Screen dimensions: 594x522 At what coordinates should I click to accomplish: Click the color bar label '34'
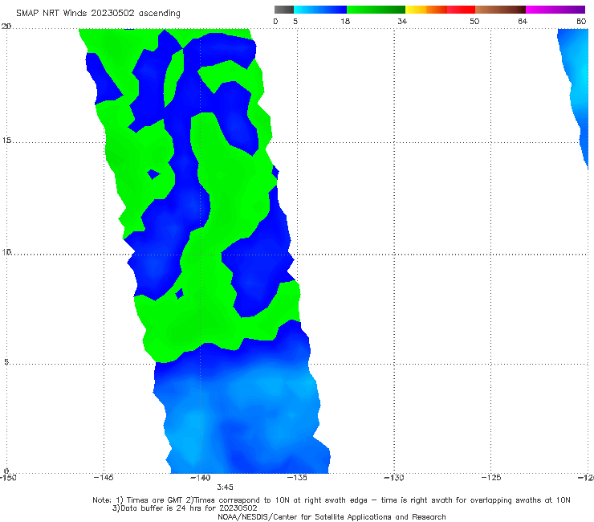click(402, 21)
